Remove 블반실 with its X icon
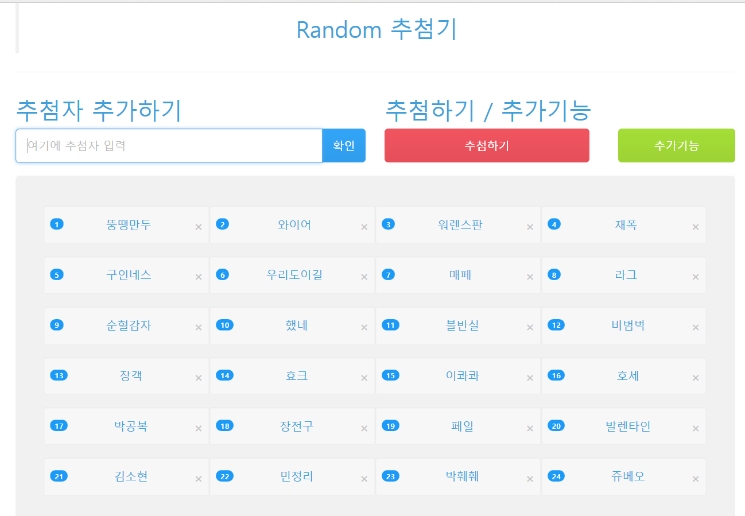The height and width of the screenshot is (516, 745). click(530, 328)
